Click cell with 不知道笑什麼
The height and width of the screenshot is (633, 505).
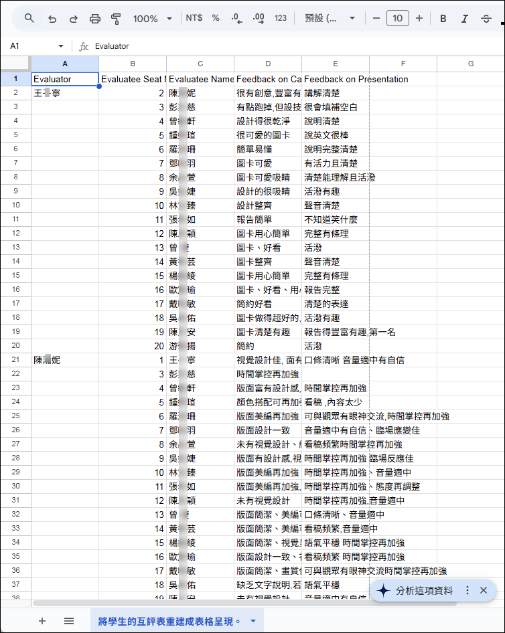coord(336,219)
